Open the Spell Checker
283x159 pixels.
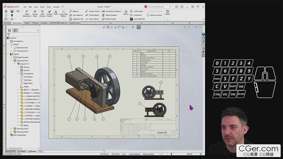pos(42,13)
